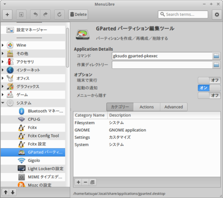Expand the オフィス category
Image resolution: width=223 pixels, height=198 pixels.
click(x=3, y=78)
